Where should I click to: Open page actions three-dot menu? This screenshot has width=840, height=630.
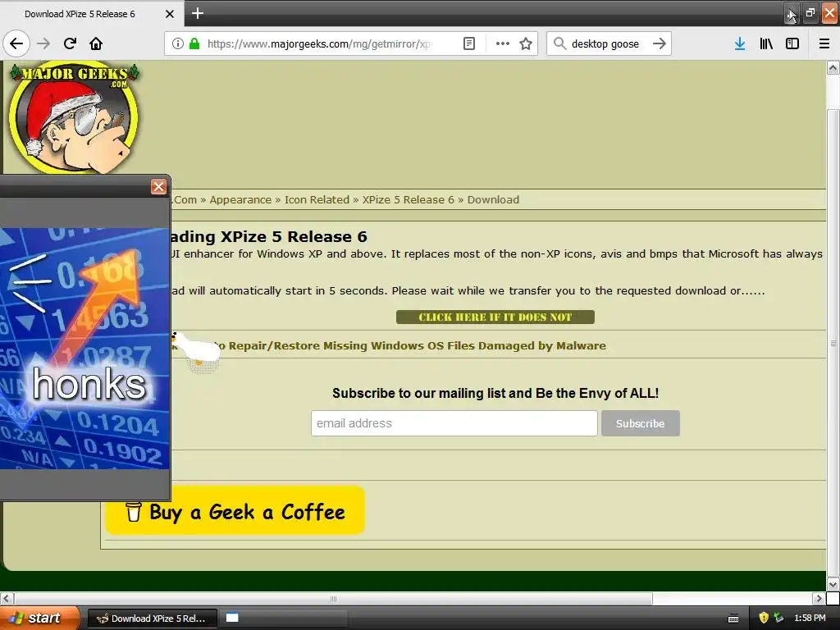coord(503,43)
